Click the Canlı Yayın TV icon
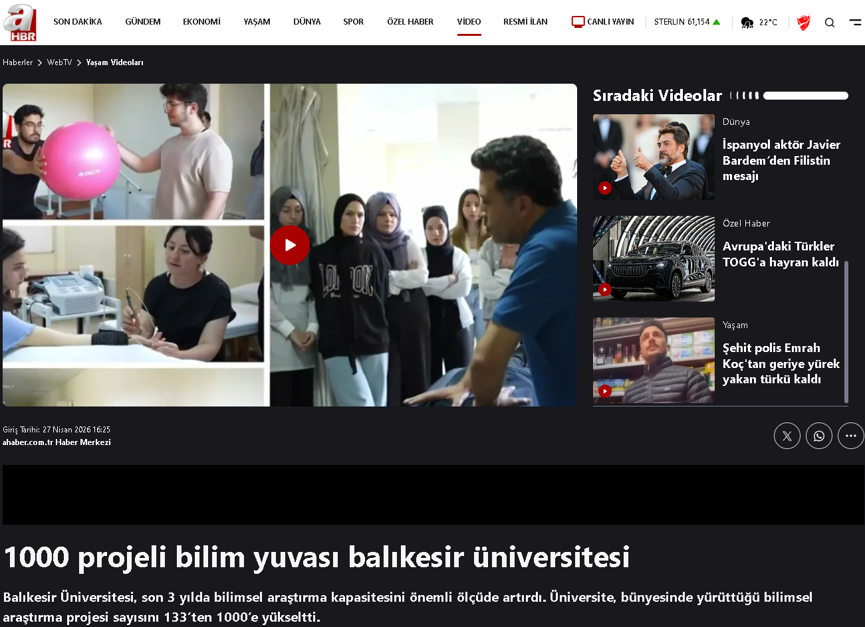The image size is (865, 627). [578, 22]
